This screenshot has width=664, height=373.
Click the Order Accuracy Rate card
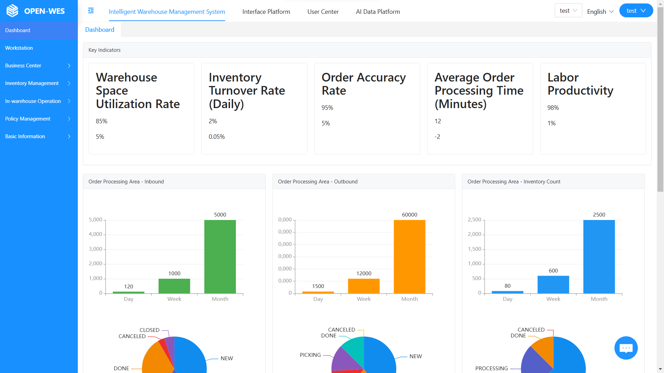tap(367, 108)
